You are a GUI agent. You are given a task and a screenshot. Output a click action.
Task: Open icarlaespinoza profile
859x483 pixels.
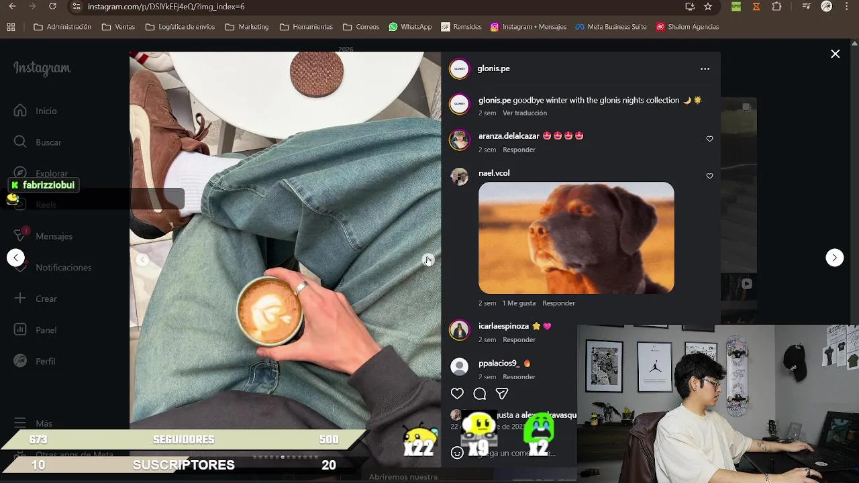(x=503, y=326)
